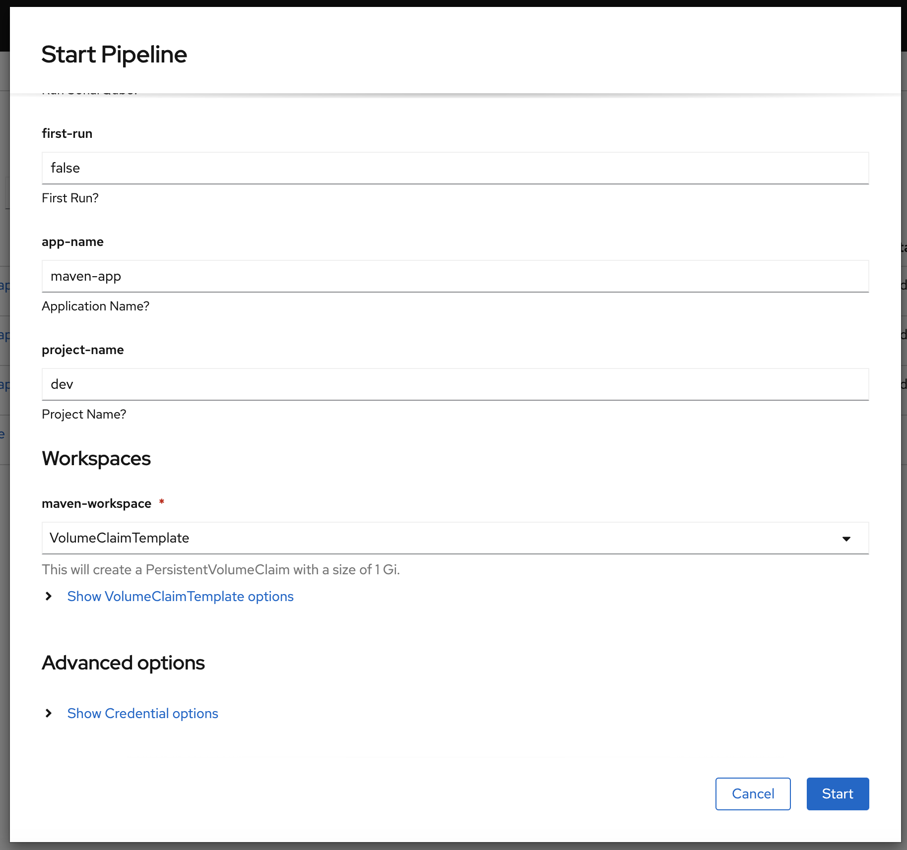The height and width of the screenshot is (850, 907).
Task: Click the Advanced options heading
Action: point(123,663)
